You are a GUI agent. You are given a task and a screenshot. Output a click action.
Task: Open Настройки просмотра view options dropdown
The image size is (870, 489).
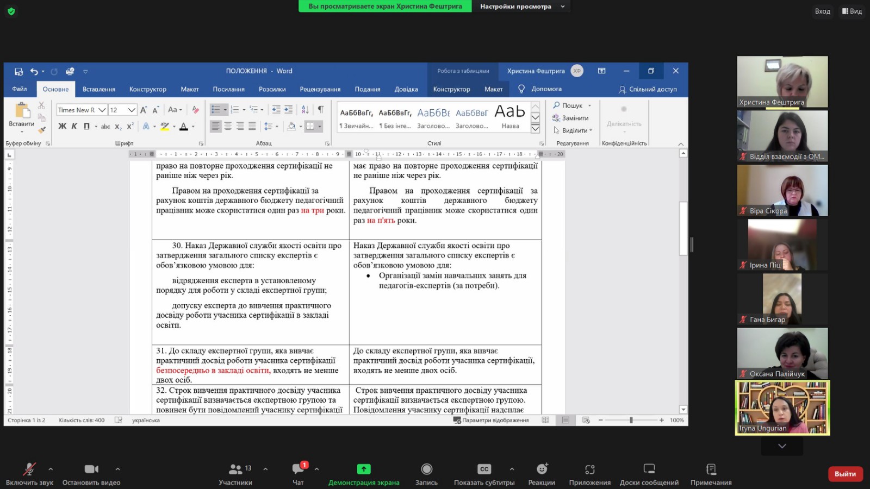[521, 7]
